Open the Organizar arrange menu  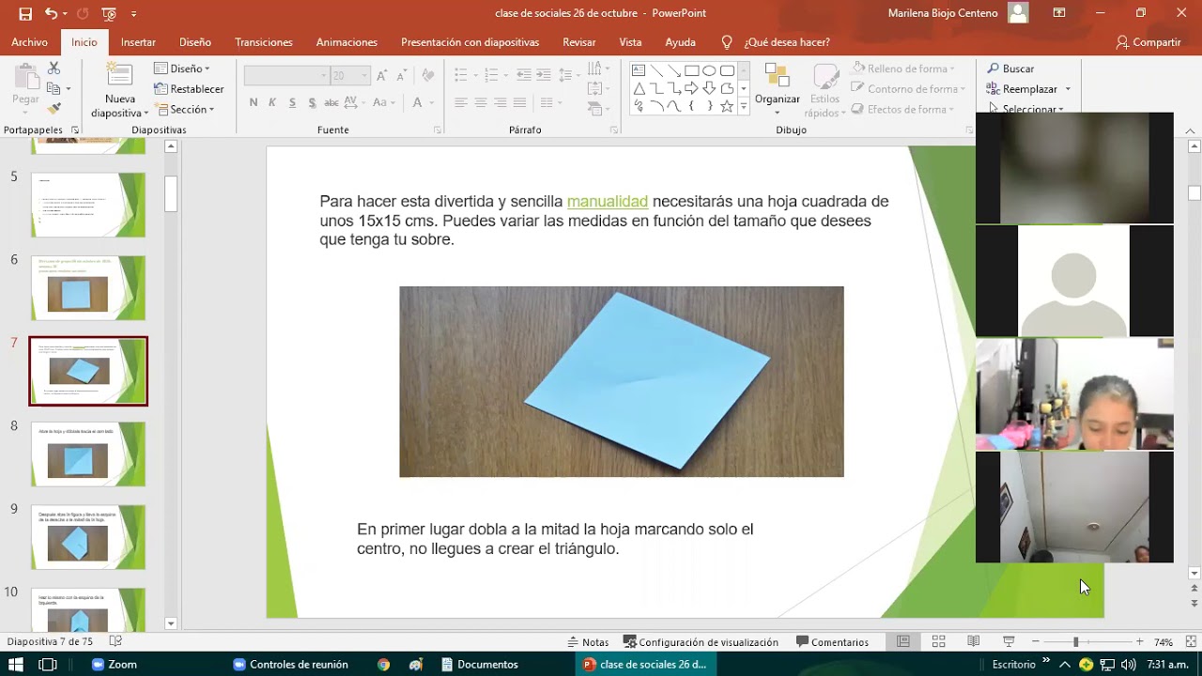coord(778,90)
